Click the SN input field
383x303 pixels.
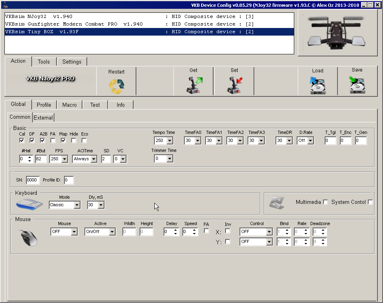click(33, 180)
